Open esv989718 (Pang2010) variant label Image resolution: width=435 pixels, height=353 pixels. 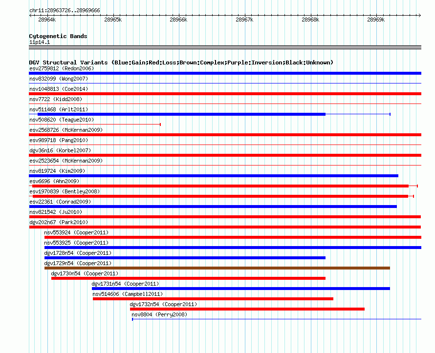coord(59,140)
